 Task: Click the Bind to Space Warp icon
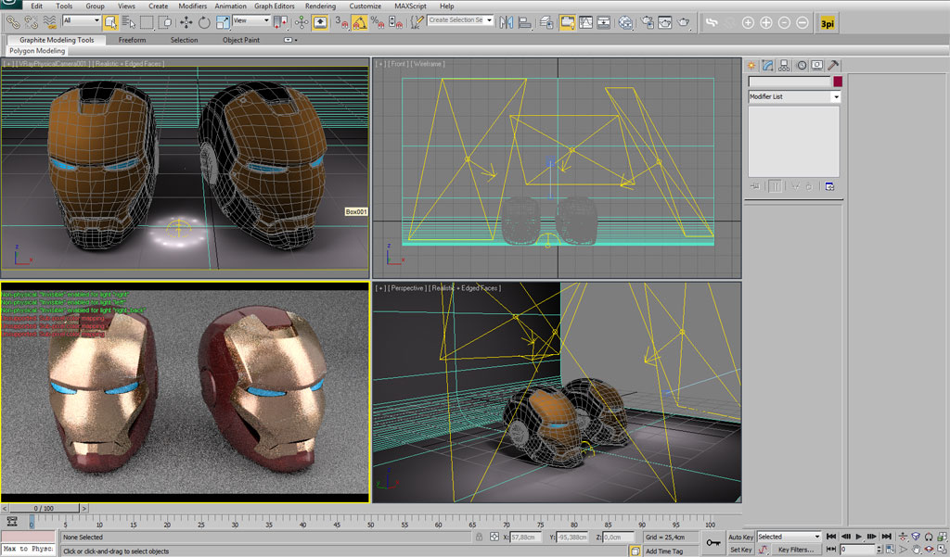coord(50,22)
